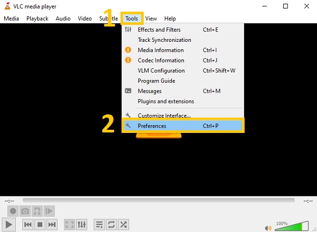Image resolution: width=317 pixels, height=232 pixels.
Task: Click the VLC cone title bar icon
Action: (7, 6)
